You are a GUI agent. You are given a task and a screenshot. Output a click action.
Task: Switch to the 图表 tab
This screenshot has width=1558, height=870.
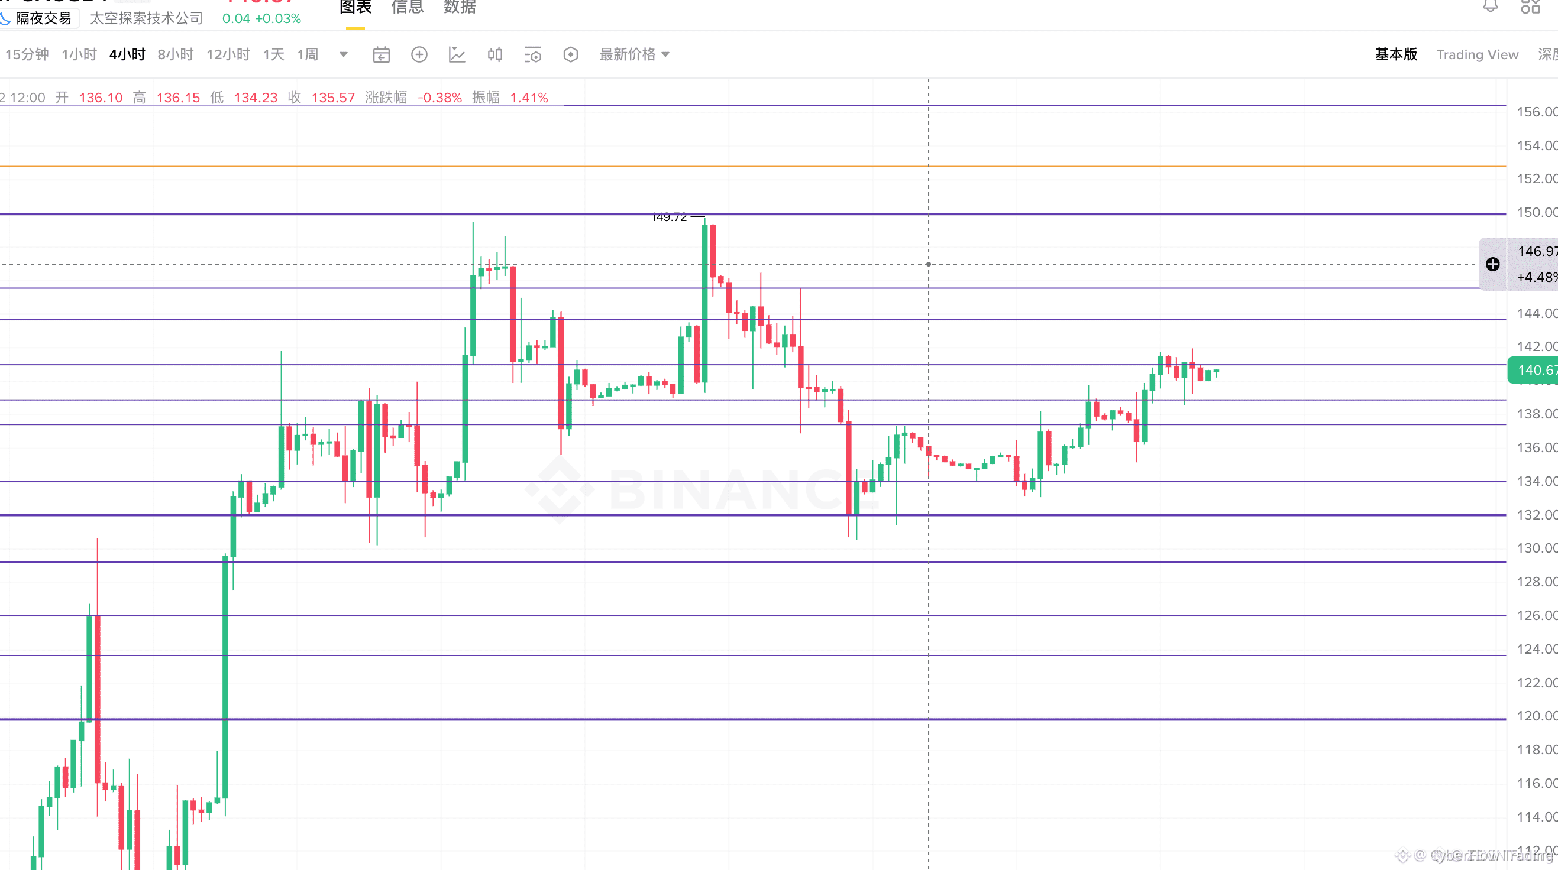355,7
